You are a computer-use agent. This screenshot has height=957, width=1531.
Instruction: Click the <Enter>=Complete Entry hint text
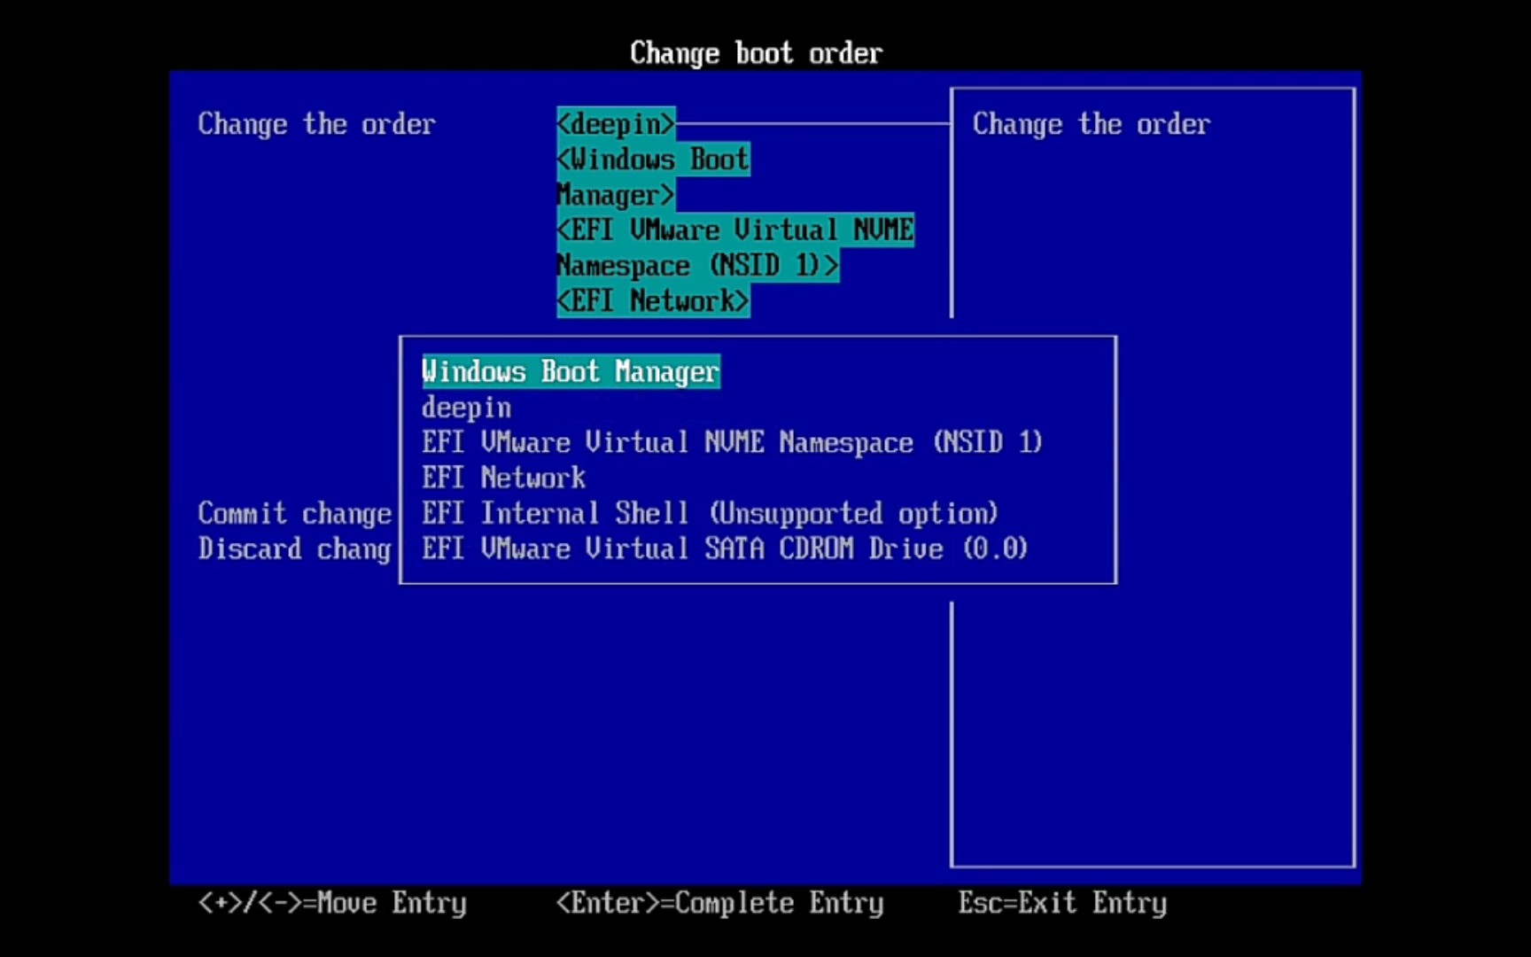point(720,902)
